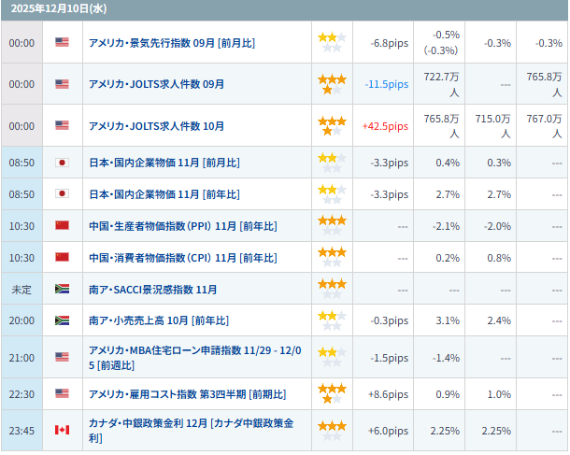Open the アメリカ・JOLTS求人件数 09月 event

[x=156, y=84]
